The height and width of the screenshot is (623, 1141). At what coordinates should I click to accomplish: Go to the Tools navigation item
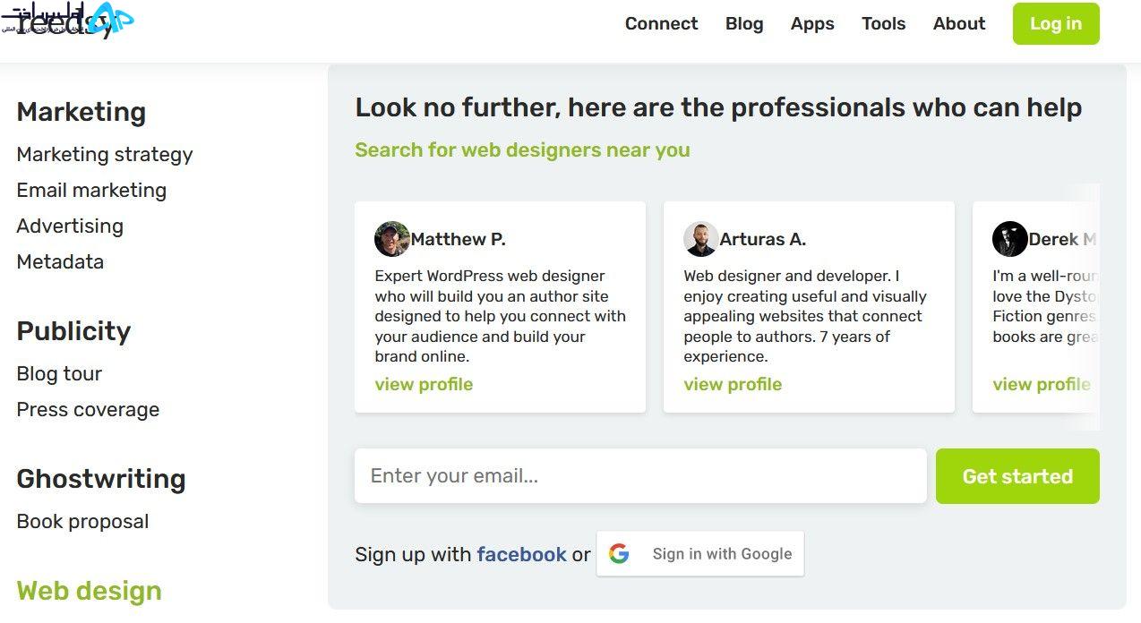(884, 24)
